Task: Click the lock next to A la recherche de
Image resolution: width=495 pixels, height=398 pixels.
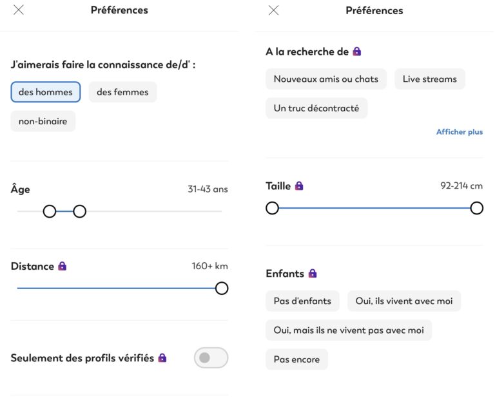Action: 357,52
